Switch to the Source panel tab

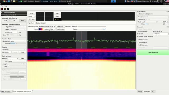click(x=140, y=91)
